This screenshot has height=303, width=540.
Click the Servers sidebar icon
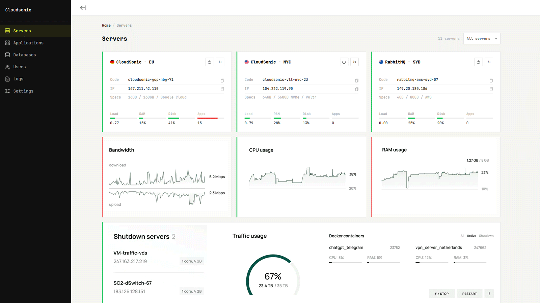(7, 31)
